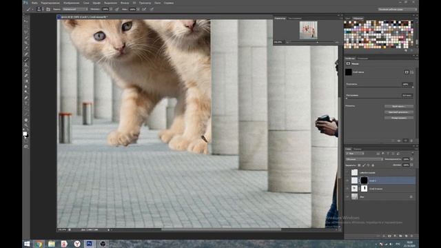Image resolution: width=441 pixels, height=248 pixels.
Task: Adjust the Плотность slider in Properties
Action: tap(380, 87)
